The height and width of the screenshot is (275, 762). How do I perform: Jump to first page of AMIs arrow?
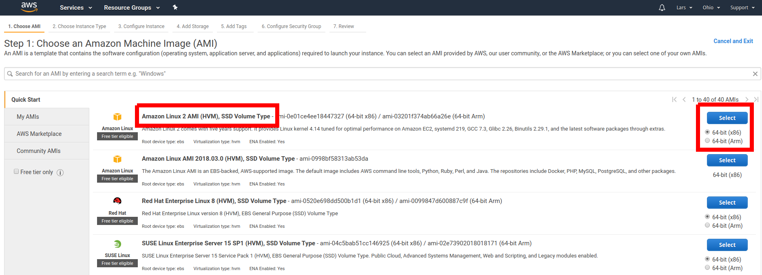coord(674,100)
